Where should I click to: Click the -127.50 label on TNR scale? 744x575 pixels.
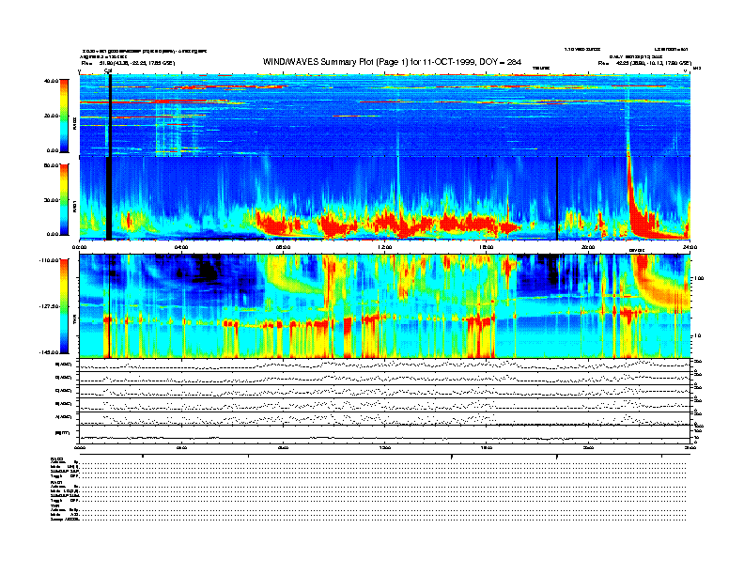50,306
